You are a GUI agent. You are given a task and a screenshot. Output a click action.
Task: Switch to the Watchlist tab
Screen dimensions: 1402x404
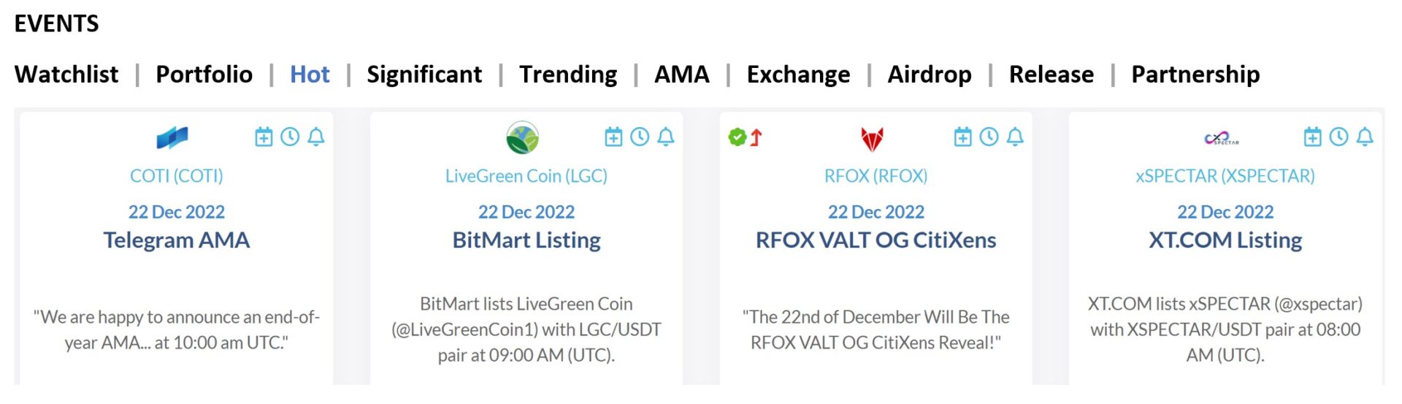(x=66, y=74)
